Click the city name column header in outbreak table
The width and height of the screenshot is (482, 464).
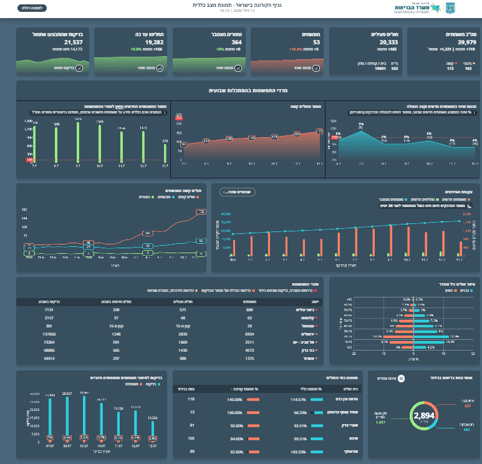(316, 302)
